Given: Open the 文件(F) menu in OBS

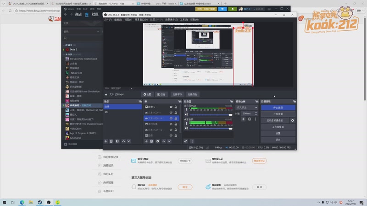Looking at the screenshot, I should 108,20.
